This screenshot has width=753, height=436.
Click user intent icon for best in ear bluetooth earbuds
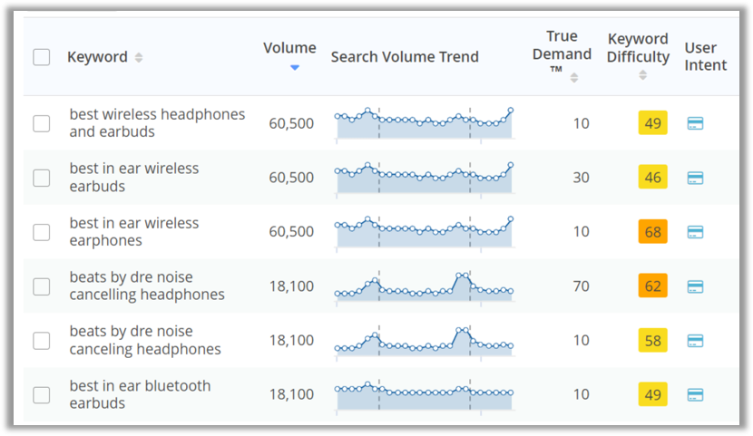[695, 394]
